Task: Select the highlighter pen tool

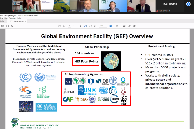Action: pos(129,26)
